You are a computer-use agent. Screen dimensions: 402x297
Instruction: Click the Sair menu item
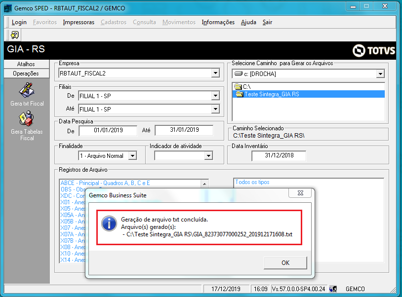tap(267, 22)
